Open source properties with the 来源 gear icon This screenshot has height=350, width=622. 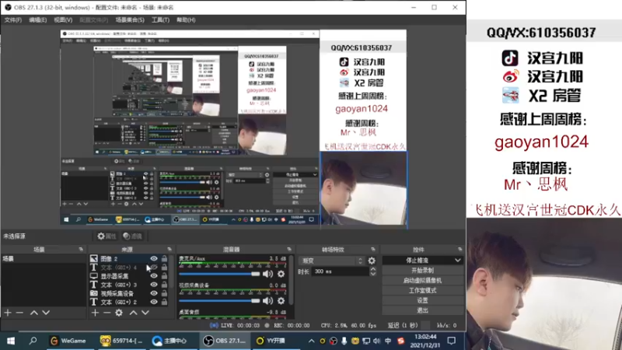pos(119,313)
